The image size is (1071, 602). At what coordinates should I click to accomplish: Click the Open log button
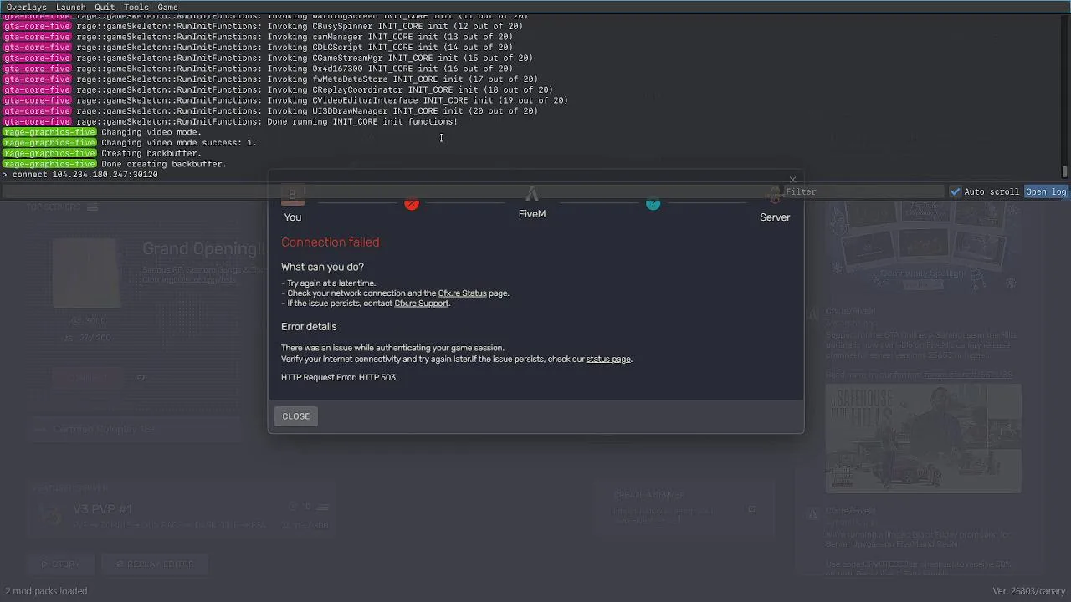coord(1046,191)
